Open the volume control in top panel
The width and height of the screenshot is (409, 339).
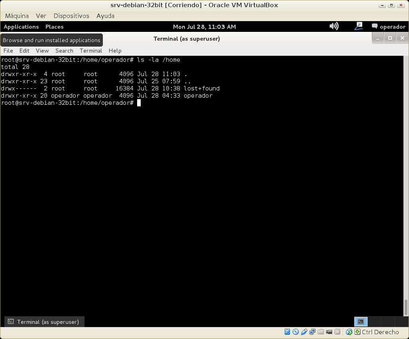click(x=334, y=26)
